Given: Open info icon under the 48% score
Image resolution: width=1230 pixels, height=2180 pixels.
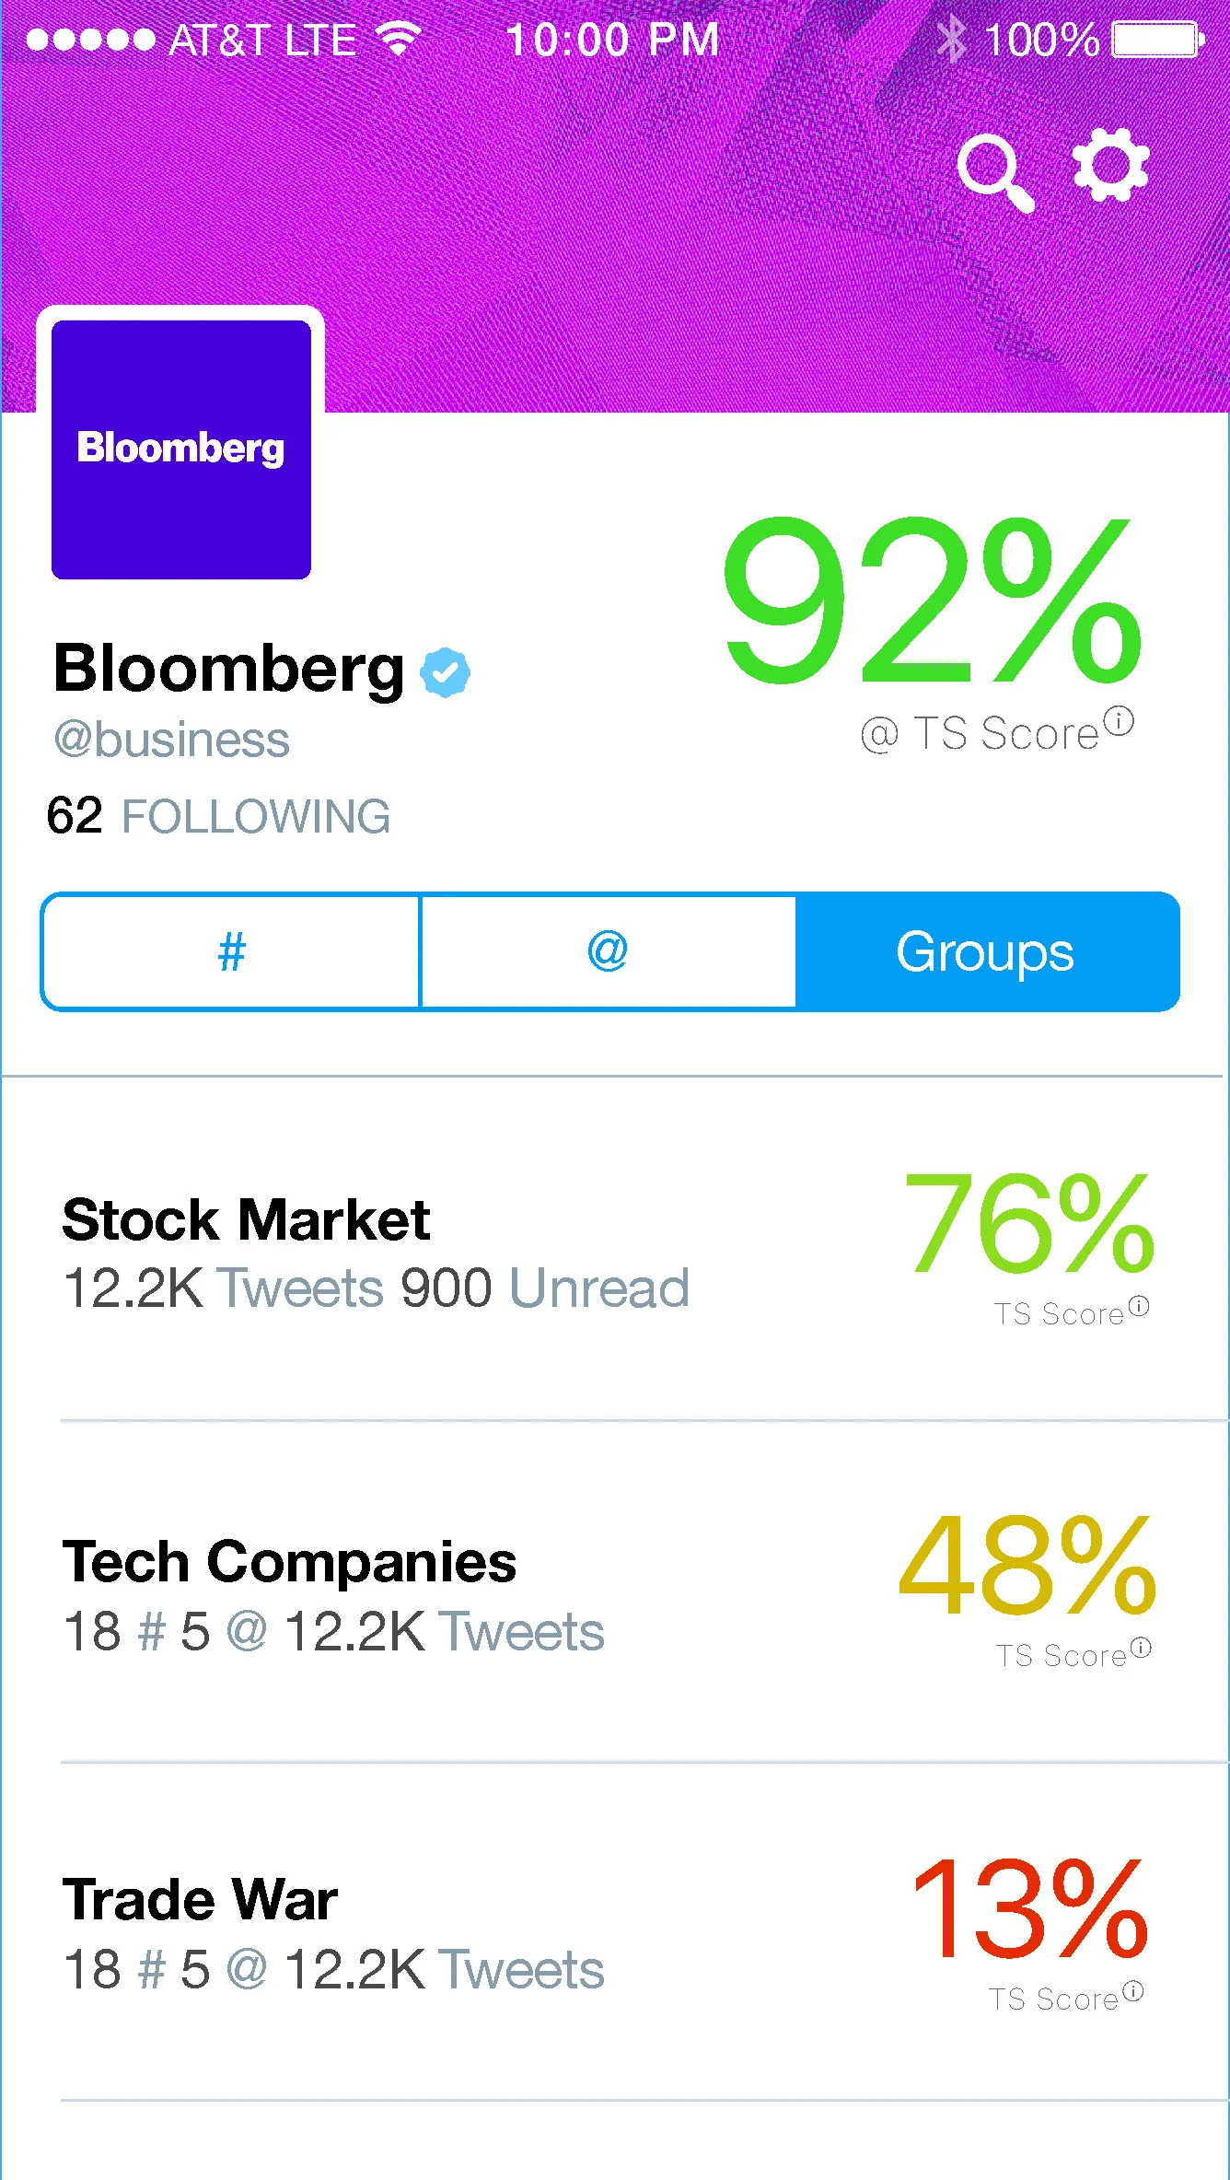Looking at the screenshot, I should [x=1141, y=1648].
